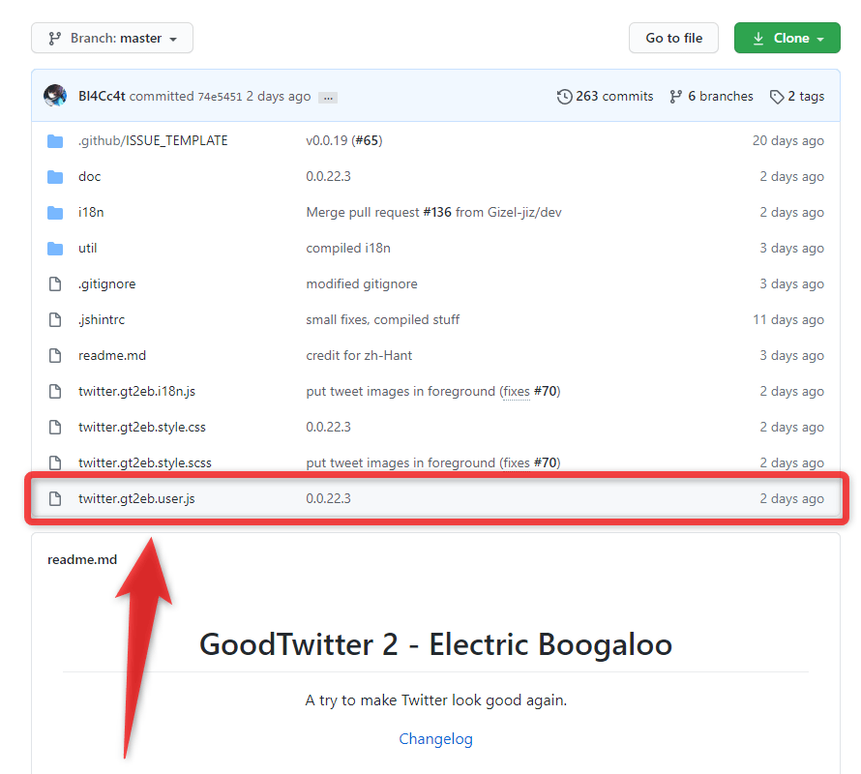This screenshot has height=774, width=861.
Task: Click the branch icon in Branch selector
Action: (54, 39)
